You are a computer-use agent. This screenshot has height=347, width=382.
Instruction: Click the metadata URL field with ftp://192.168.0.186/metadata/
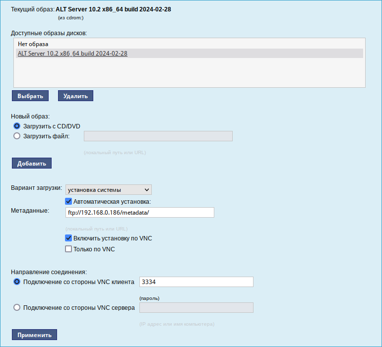point(140,212)
